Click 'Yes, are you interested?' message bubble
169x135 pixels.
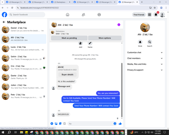(x=108, y=93)
